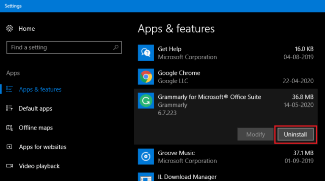Click the Groove Music app icon

coord(146,157)
